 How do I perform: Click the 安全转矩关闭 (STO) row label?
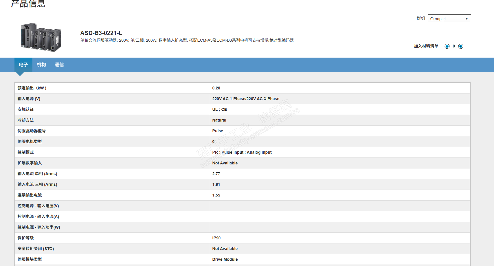click(36, 249)
